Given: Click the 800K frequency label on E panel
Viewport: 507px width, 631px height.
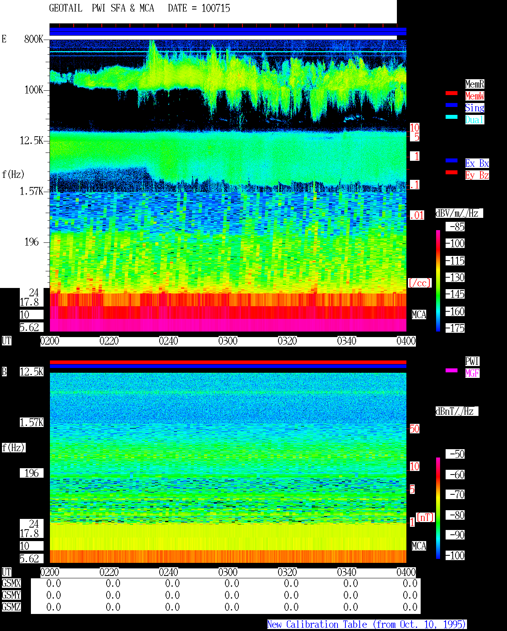Looking at the screenshot, I should 34,39.
